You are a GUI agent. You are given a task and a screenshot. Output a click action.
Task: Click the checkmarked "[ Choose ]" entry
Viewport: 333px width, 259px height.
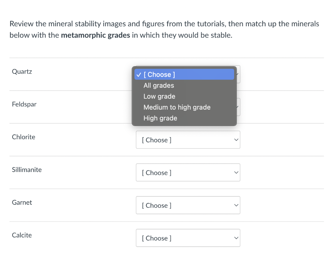(x=159, y=74)
